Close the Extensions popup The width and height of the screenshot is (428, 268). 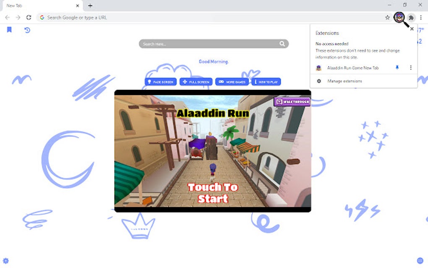click(412, 29)
